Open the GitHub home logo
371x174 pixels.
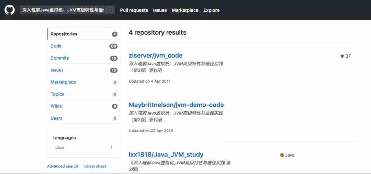click(10, 10)
